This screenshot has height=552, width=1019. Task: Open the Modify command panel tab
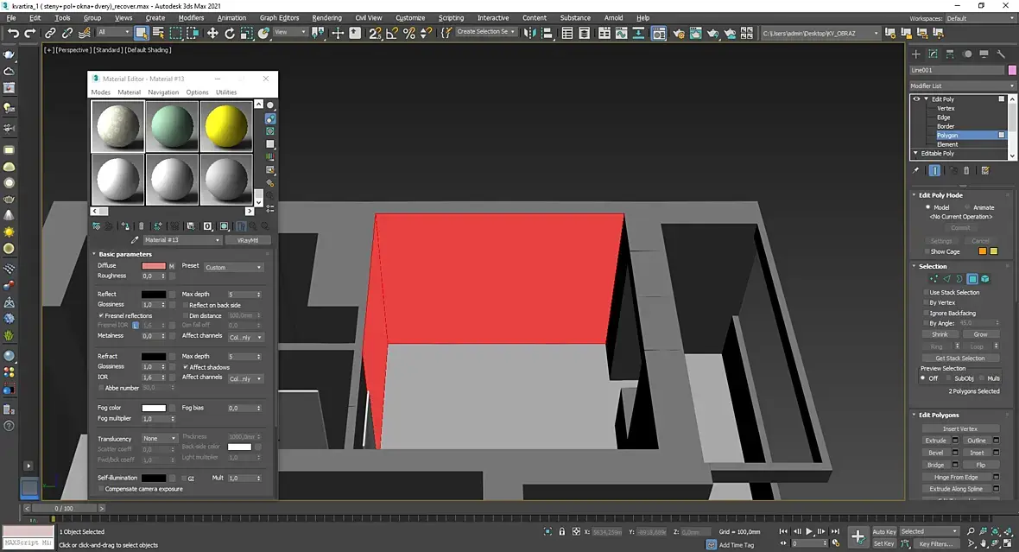pyautogui.click(x=934, y=54)
